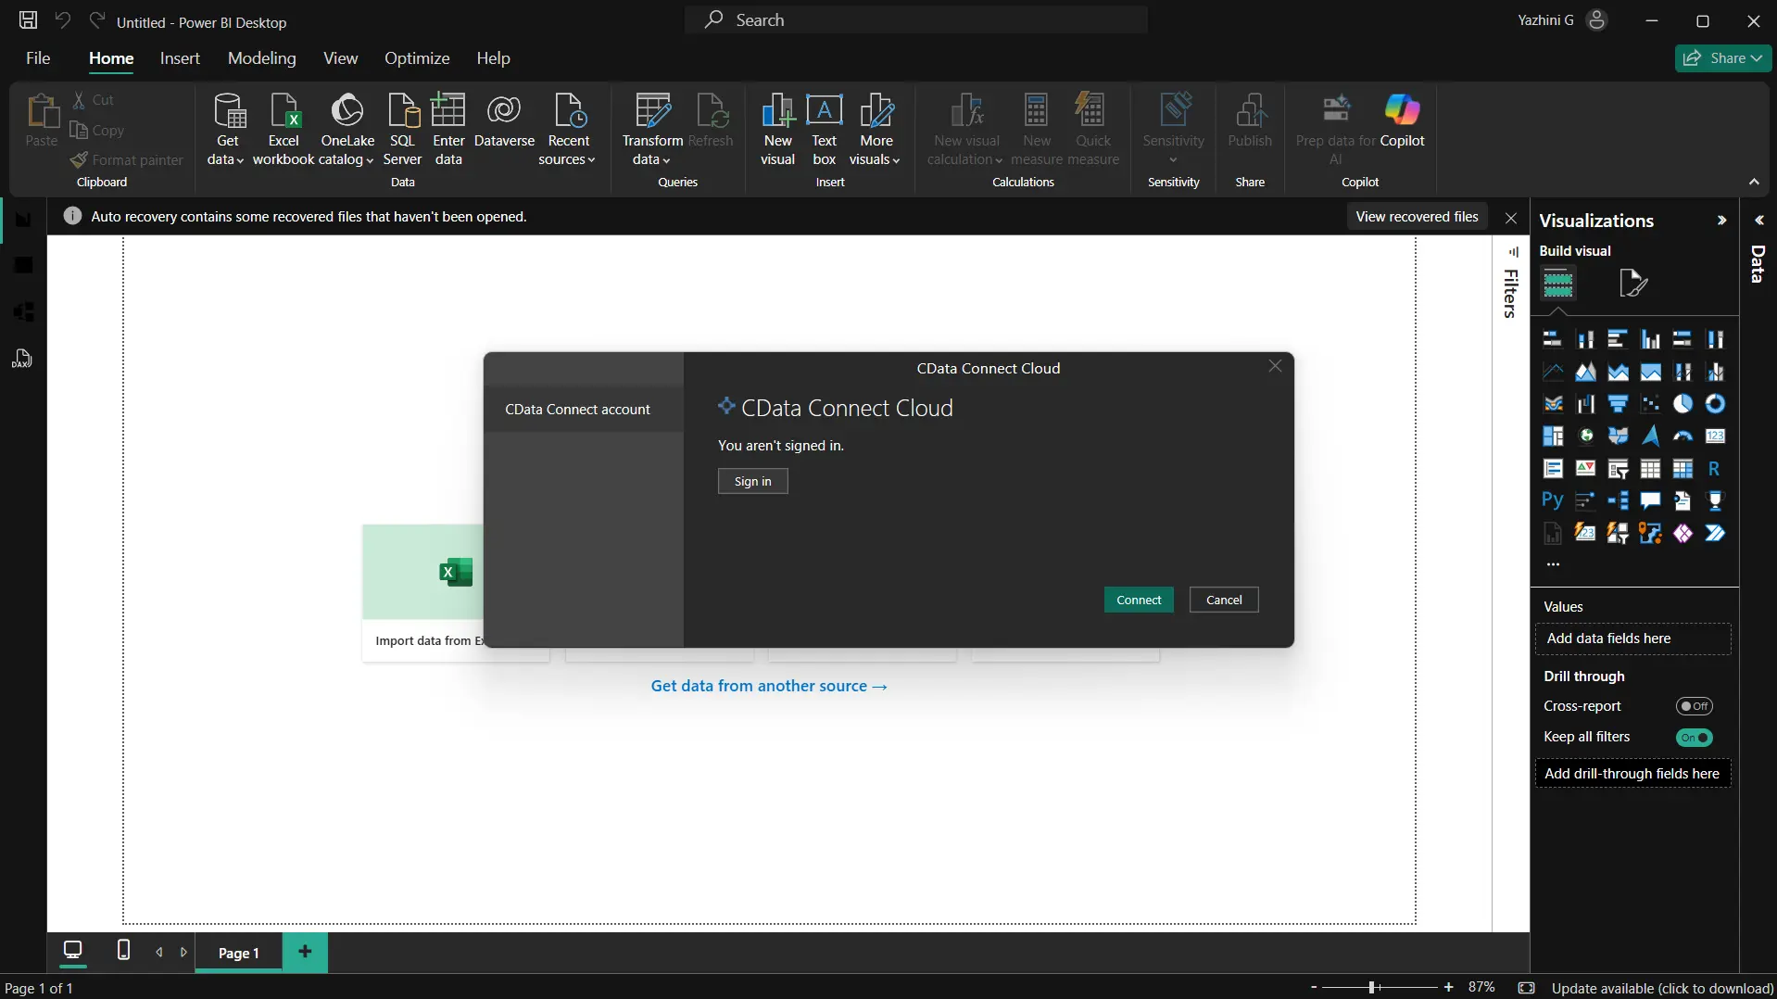Switch to the Modeling ribbon tab
The image size is (1777, 999).
click(x=261, y=57)
